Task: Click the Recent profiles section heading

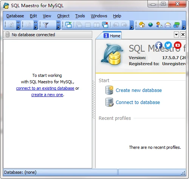Action: click(115, 118)
